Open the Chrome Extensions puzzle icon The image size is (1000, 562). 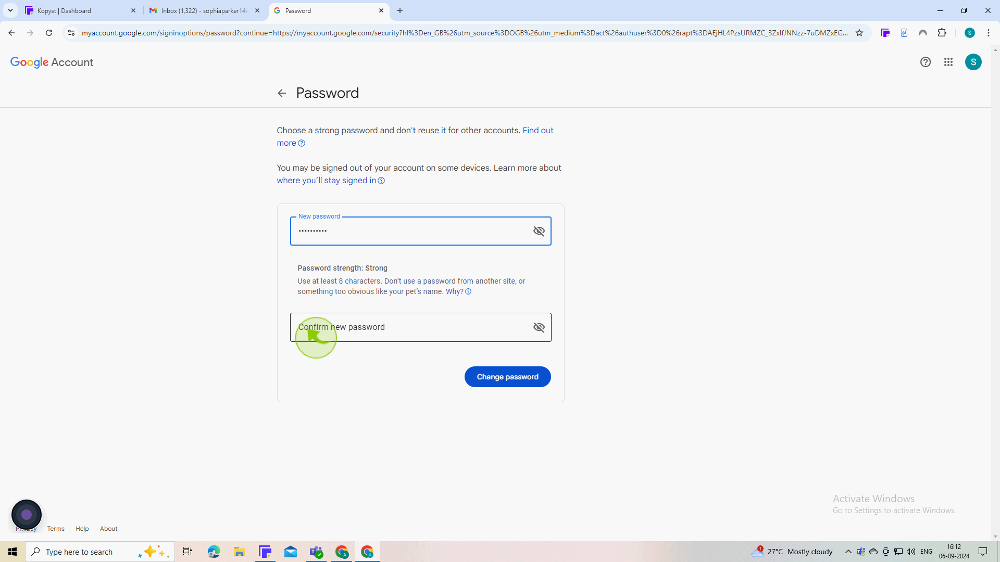pyautogui.click(x=942, y=33)
